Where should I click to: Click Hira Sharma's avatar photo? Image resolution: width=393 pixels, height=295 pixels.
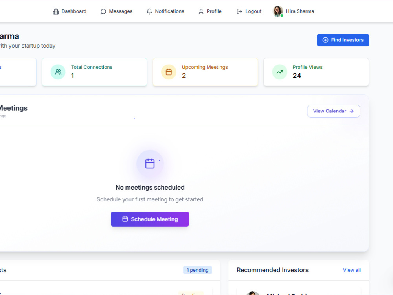[x=278, y=11]
